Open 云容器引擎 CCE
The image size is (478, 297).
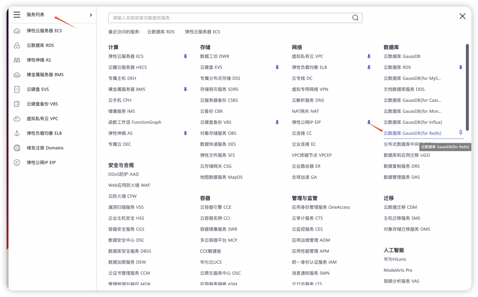(215, 207)
